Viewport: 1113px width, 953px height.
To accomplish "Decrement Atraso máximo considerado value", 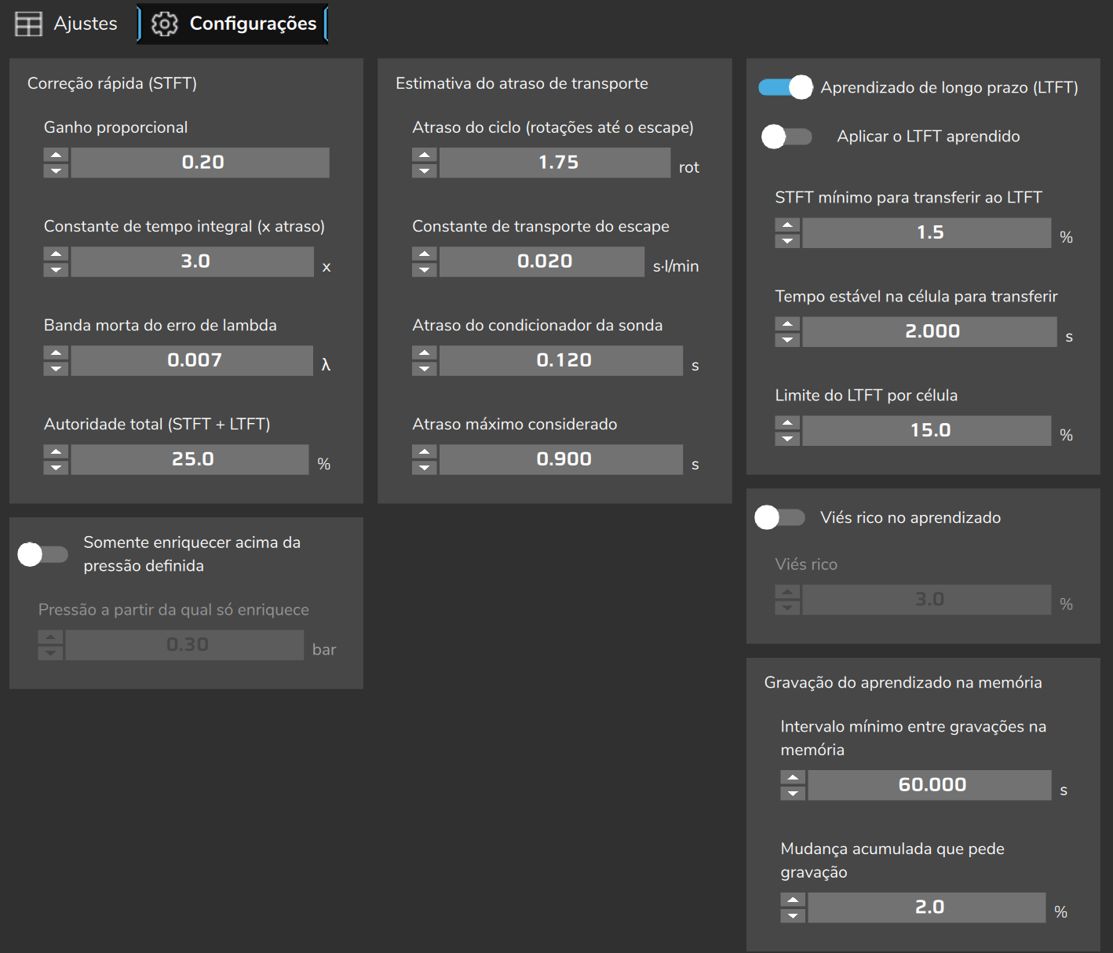I will tap(425, 467).
